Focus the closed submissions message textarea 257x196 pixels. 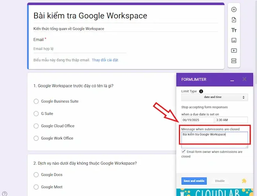(214, 140)
